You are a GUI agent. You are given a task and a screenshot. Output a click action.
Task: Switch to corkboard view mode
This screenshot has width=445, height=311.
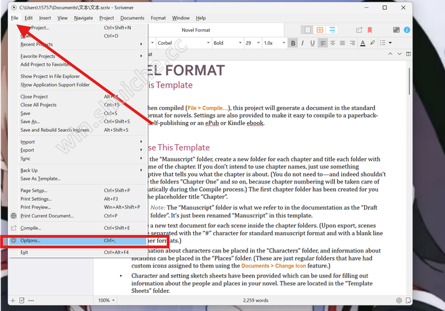pos(320,30)
